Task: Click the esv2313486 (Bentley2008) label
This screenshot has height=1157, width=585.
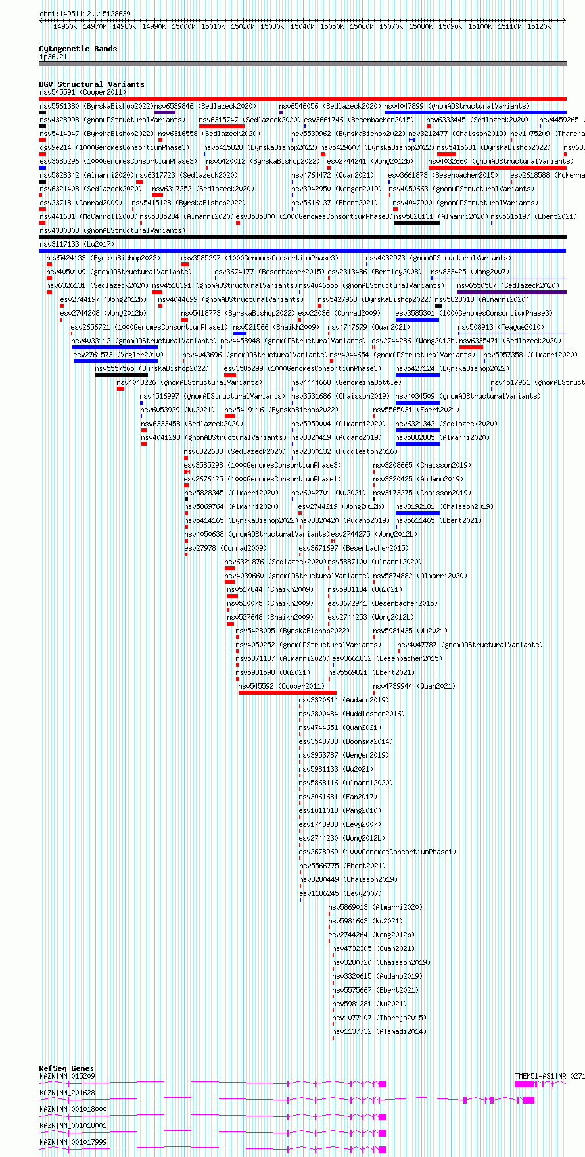Action: tap(375, 272)
